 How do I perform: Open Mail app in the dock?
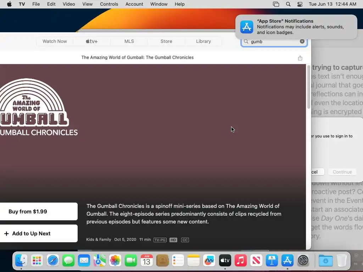[x=84, y=260]
